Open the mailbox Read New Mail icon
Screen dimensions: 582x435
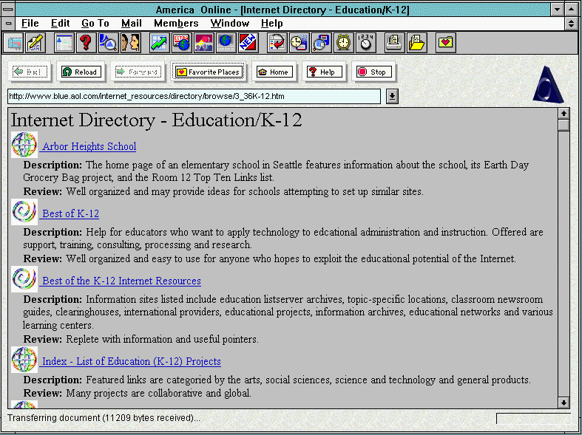point(13,43)
